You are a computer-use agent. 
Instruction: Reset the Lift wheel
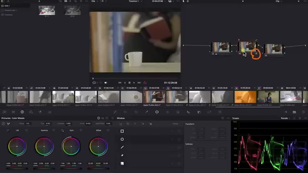point(26,130)
